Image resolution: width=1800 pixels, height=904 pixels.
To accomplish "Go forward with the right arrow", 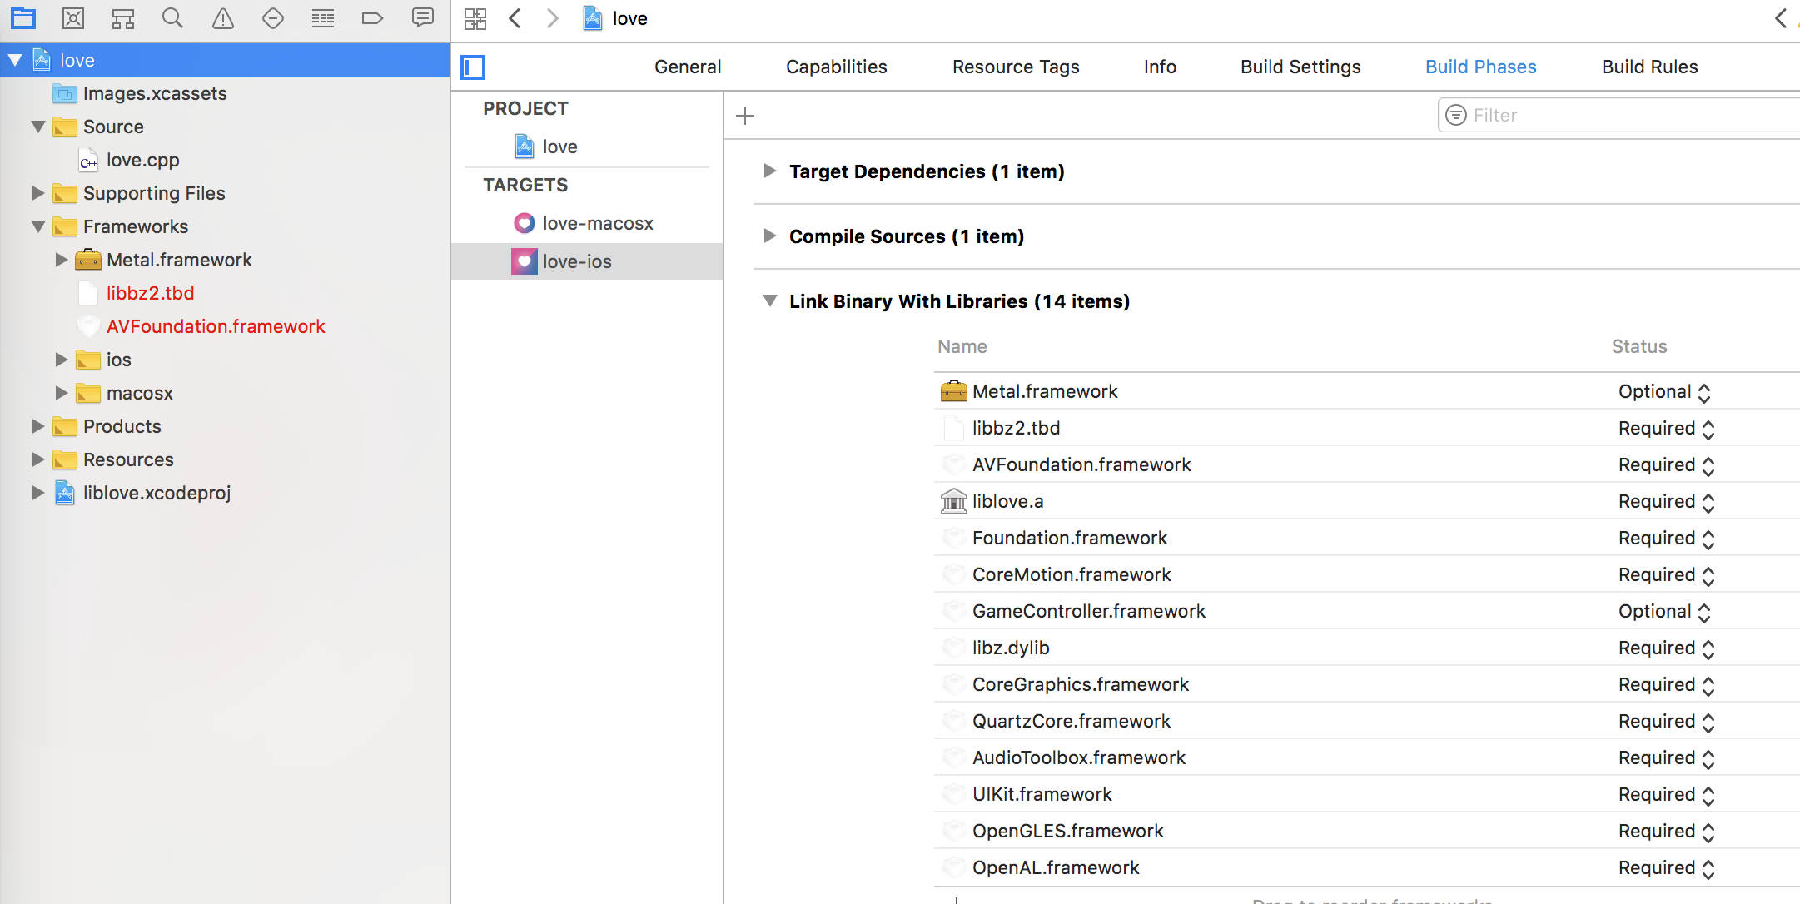I will [552, 18].
